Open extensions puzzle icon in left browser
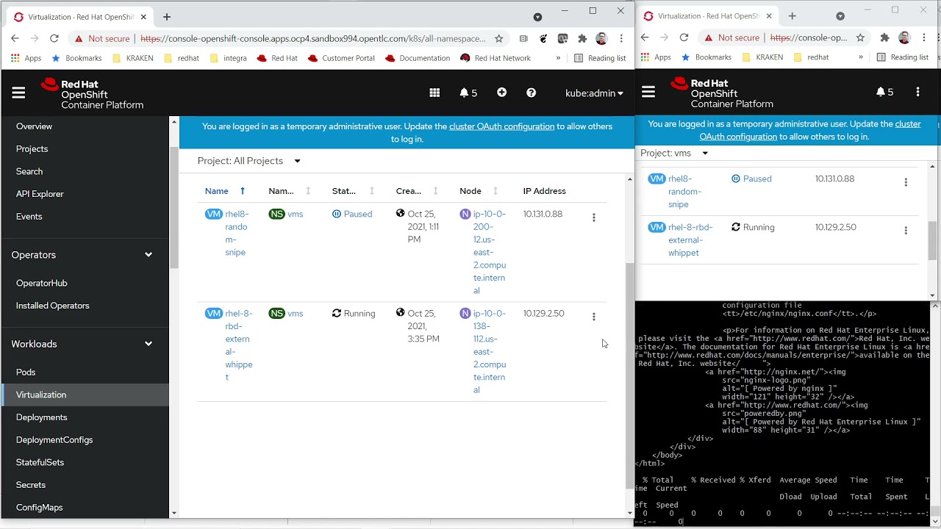The width and height of the screenshot is (941, 529). (x=582, y=38)
